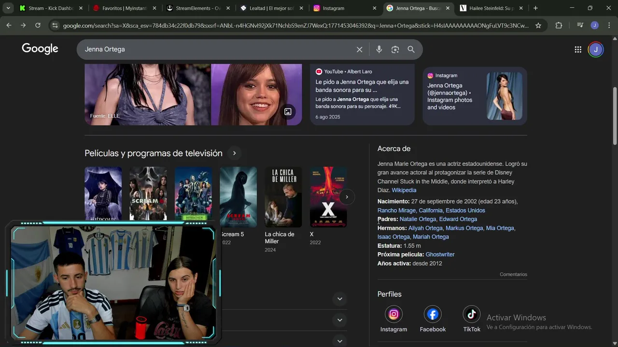Image resolution: width=618 pixels, height=347 pixels.
Task: Open Jenna Ortega's Facebook profile icon
Action: 433,314
